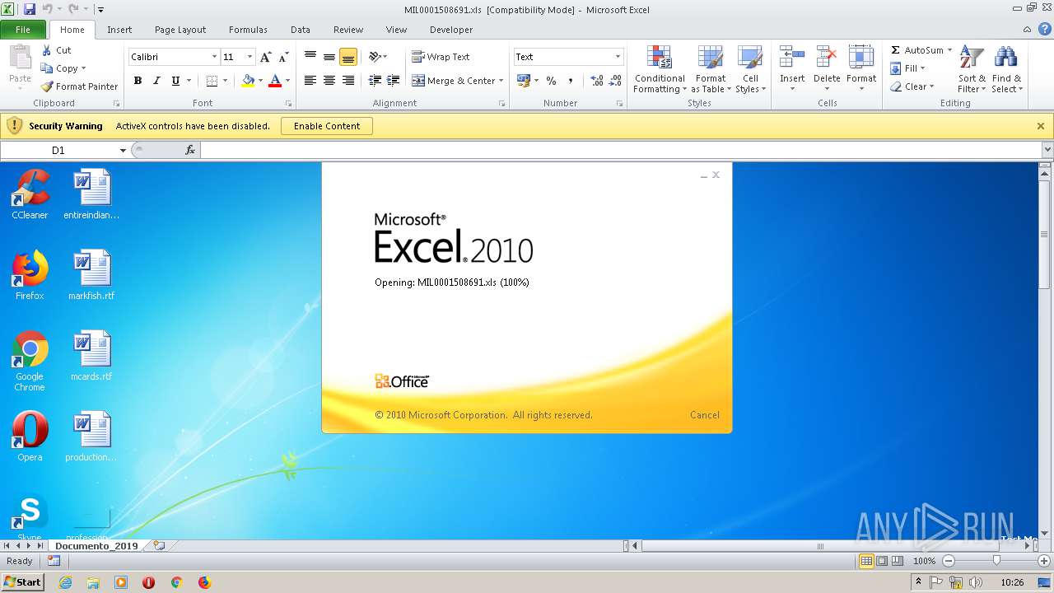The width and height of the screenshot is (1054, 593).
Task: Click the Delete cells icon
Action: point(827,57)
